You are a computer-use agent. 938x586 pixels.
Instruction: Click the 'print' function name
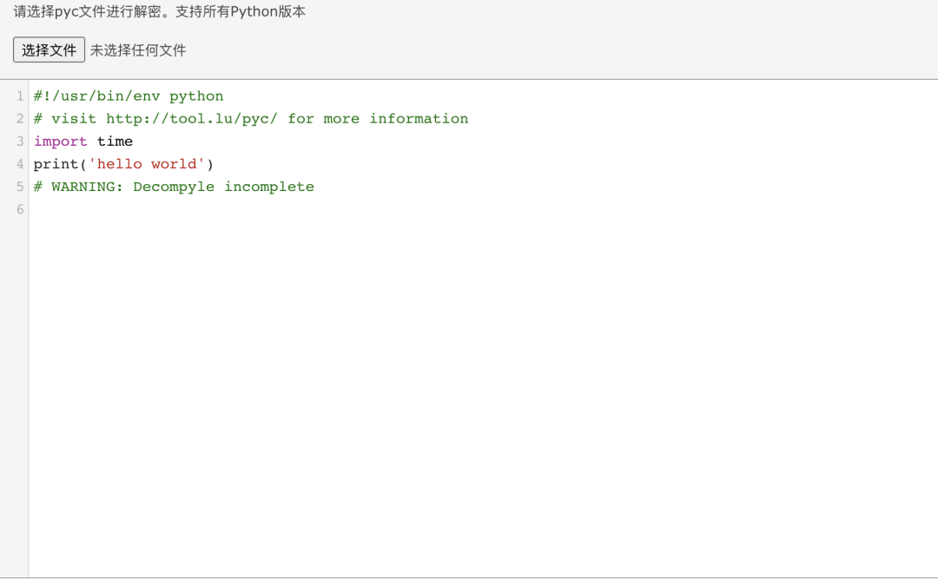(x=56, y=164)
